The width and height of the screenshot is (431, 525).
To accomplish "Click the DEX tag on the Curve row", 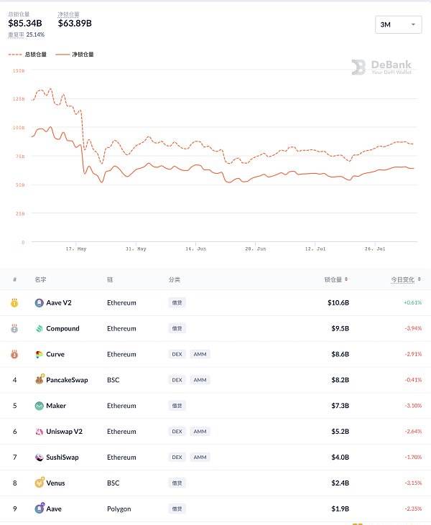I will [177, 354].
